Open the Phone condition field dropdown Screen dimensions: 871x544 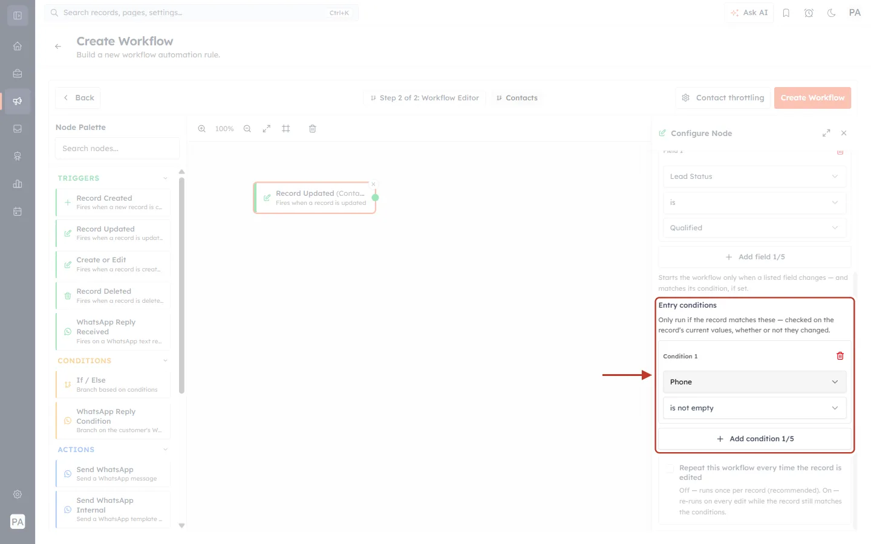[x=754, y=382]
